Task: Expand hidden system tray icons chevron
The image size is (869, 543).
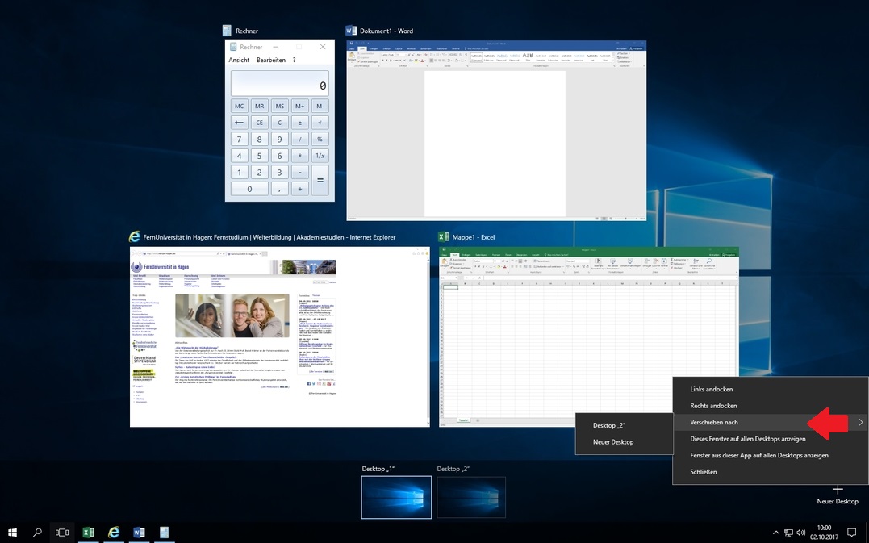Action: (776, 533)
